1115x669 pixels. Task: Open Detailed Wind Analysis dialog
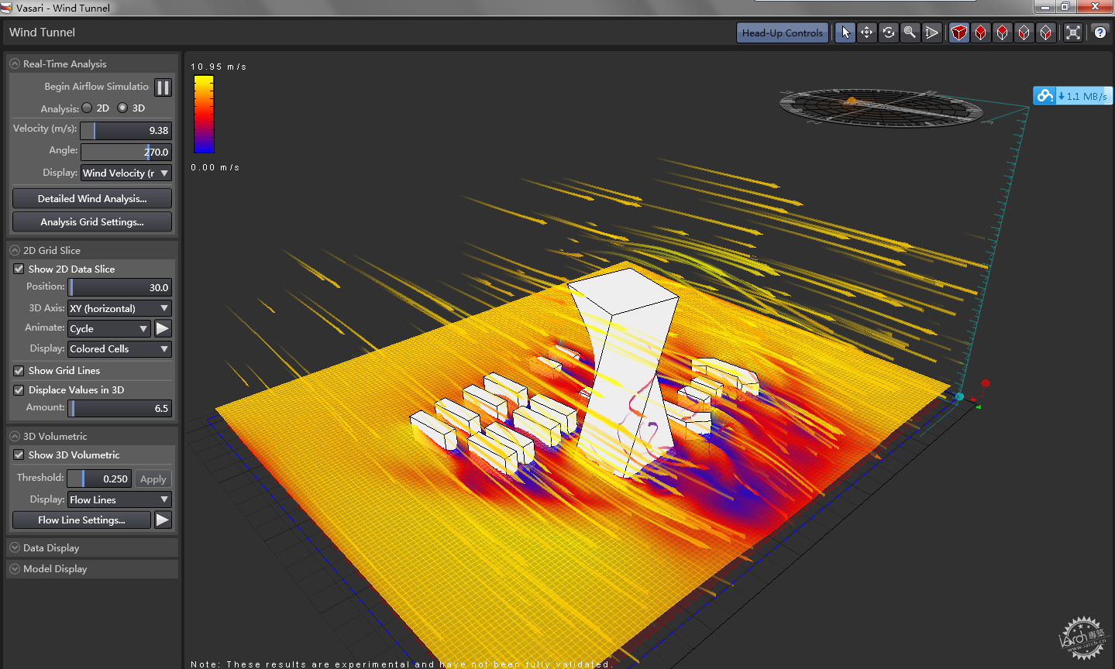[92, 198]
